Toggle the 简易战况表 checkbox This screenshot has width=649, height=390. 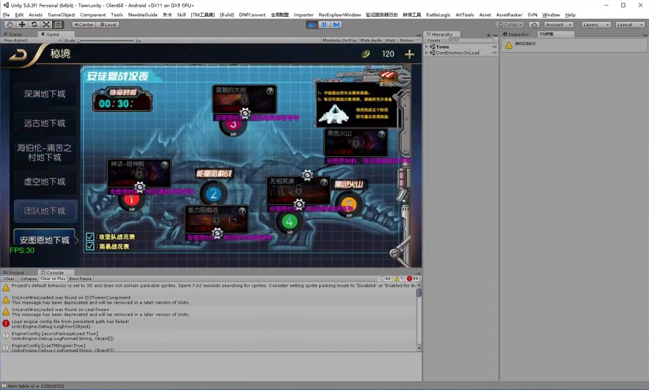click(x=90, y=247)
